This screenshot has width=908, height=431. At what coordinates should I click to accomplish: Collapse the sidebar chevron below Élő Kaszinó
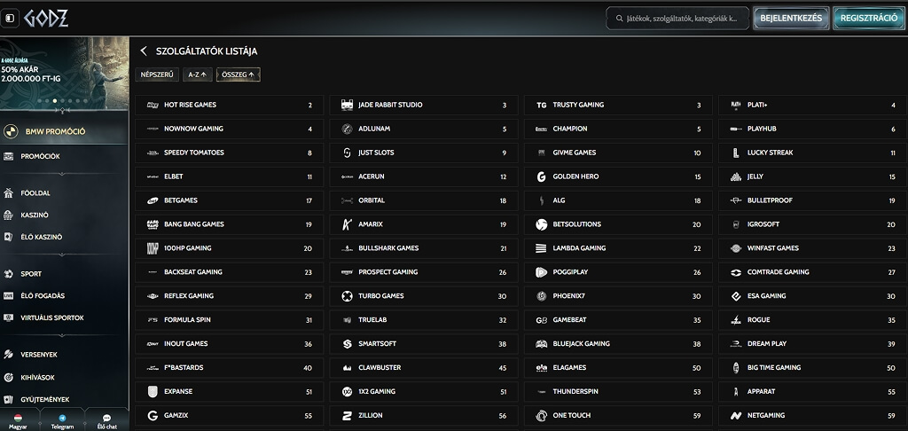pyautogui.click(x=63, y=255)
